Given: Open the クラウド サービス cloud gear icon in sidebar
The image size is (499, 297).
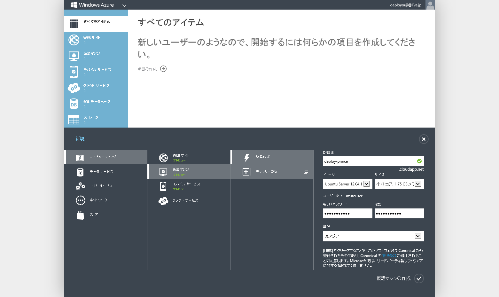Looking at the screenshot, I should pos(74,88).
